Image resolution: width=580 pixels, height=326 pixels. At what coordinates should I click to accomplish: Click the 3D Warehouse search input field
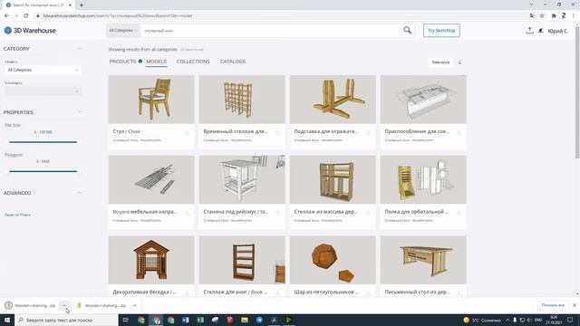tap(272, 30)
